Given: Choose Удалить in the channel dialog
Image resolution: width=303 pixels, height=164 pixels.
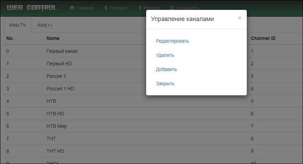Looking at the screenshot, I should coord(165,55).
